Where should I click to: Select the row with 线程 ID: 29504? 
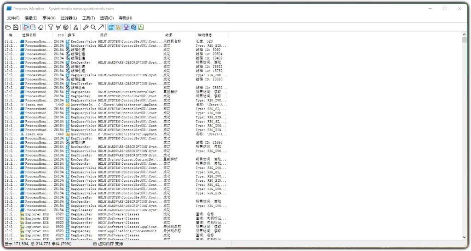coord(116,54)
